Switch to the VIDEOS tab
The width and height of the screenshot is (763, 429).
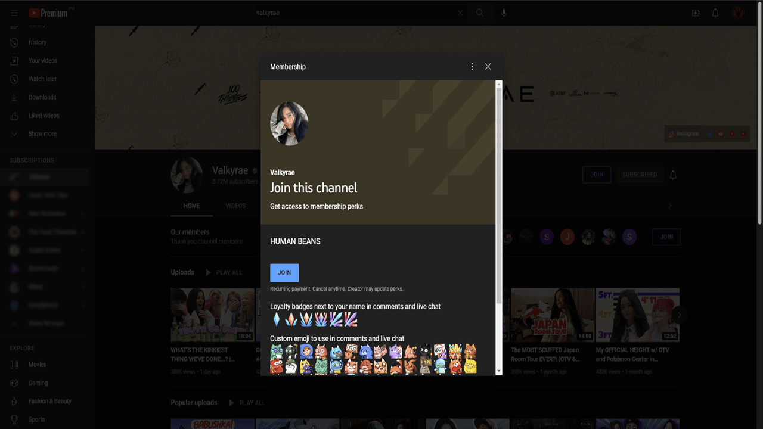235,206
